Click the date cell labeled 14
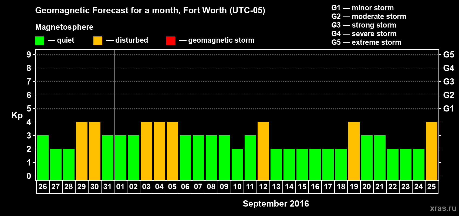 click(289, 187)
